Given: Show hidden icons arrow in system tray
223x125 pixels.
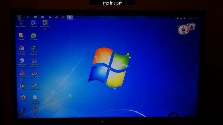Looking at the screenshot, I should coord(174,18).
